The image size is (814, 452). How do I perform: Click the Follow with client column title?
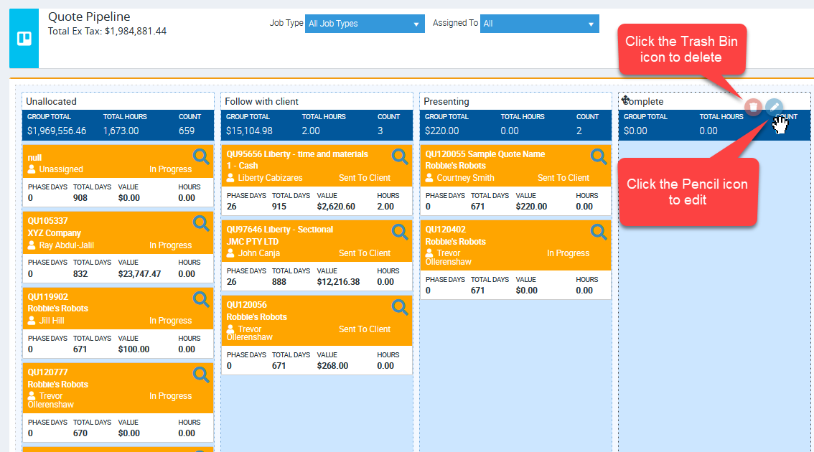[261, 102]
